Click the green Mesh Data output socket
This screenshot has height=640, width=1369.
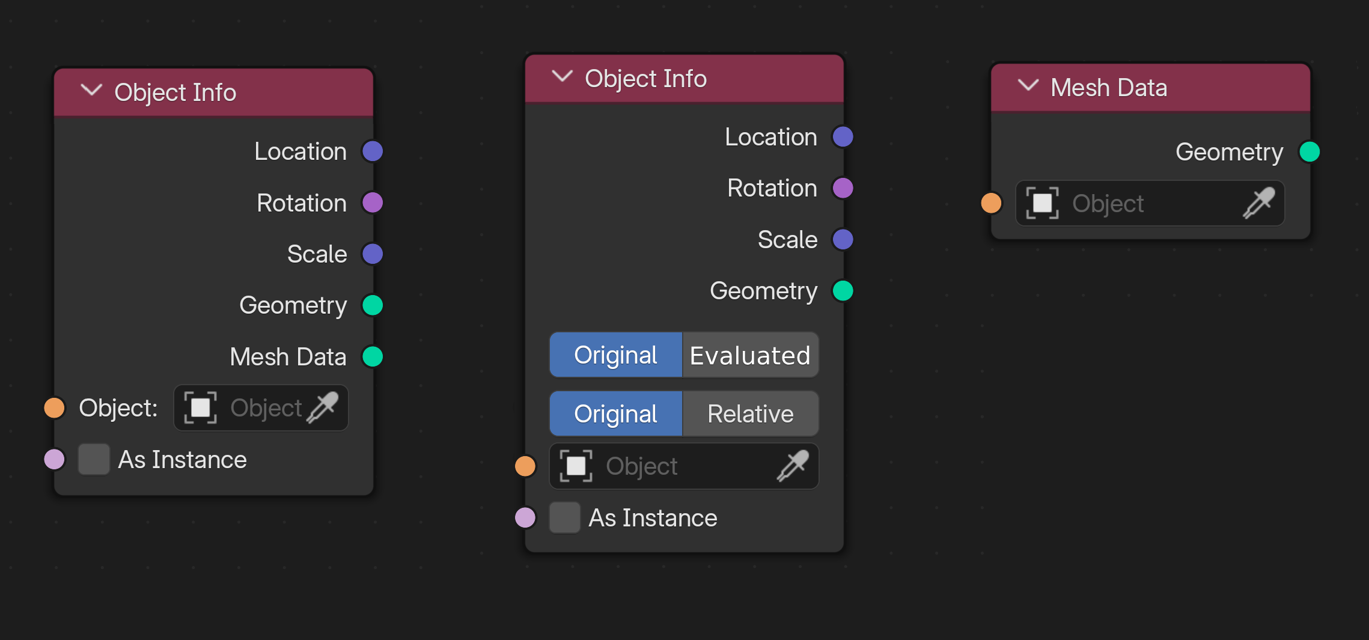click(x=373, y=356)
